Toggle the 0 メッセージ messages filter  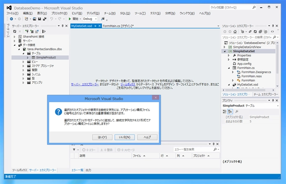[126, 150]
